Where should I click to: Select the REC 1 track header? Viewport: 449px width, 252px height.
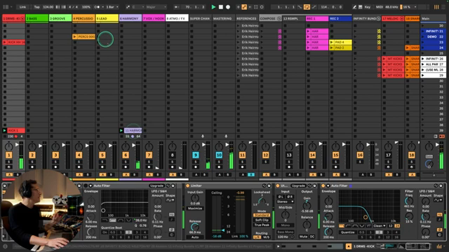(317, 18)
